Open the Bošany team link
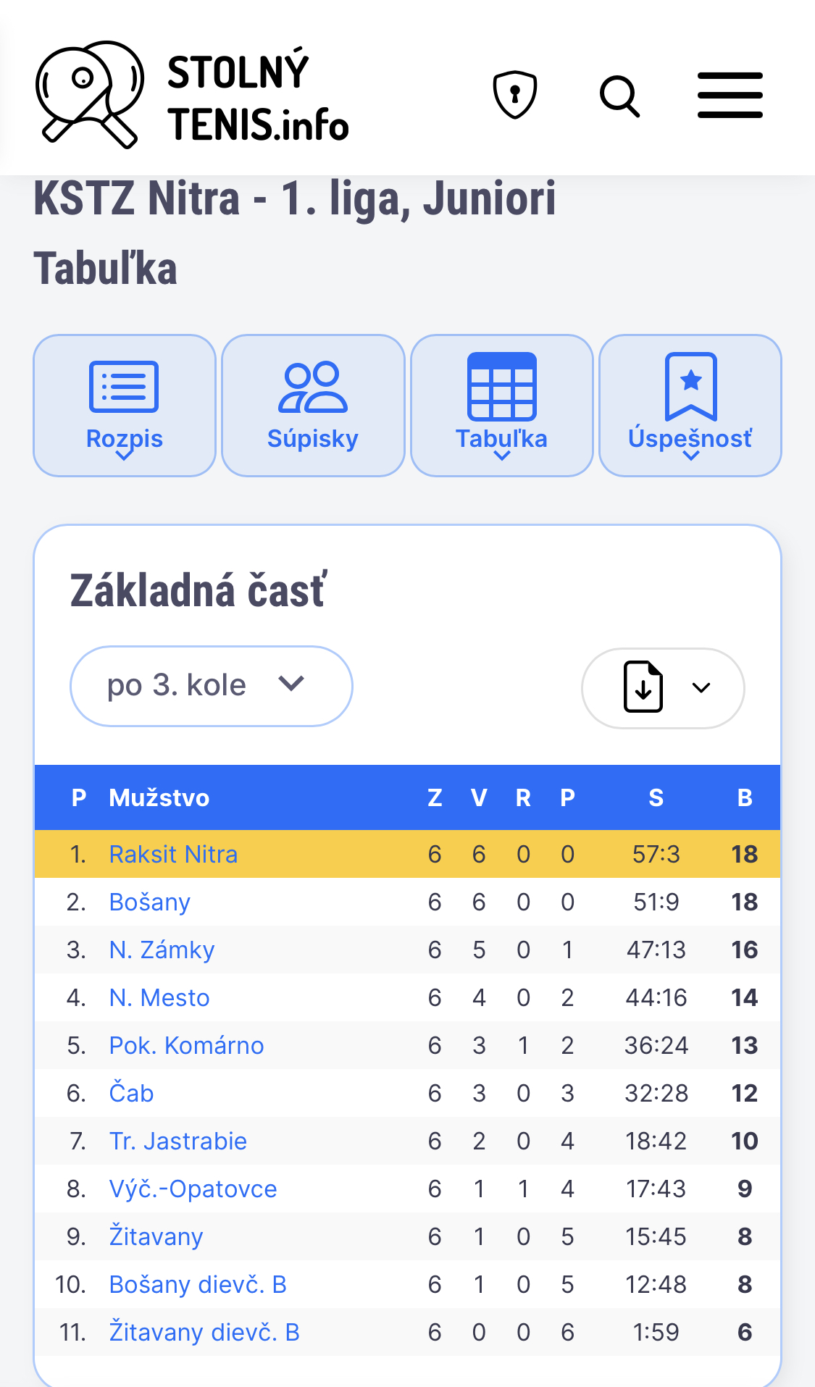815x1387 pixels. (150, 902)
